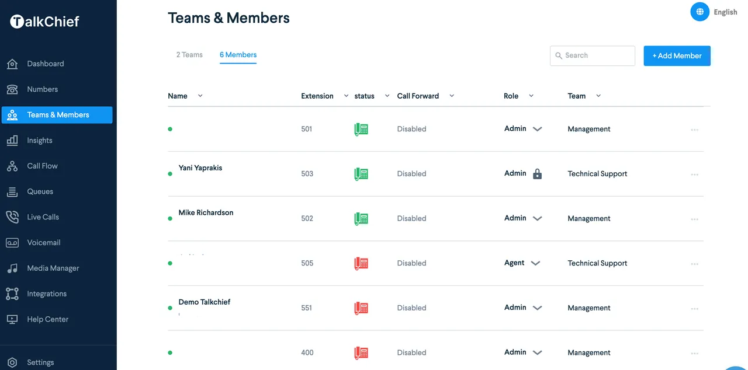Viewport: 748px width, 370px height.
Task: Click the English language globe selector
Action: (x=699, y=11)
